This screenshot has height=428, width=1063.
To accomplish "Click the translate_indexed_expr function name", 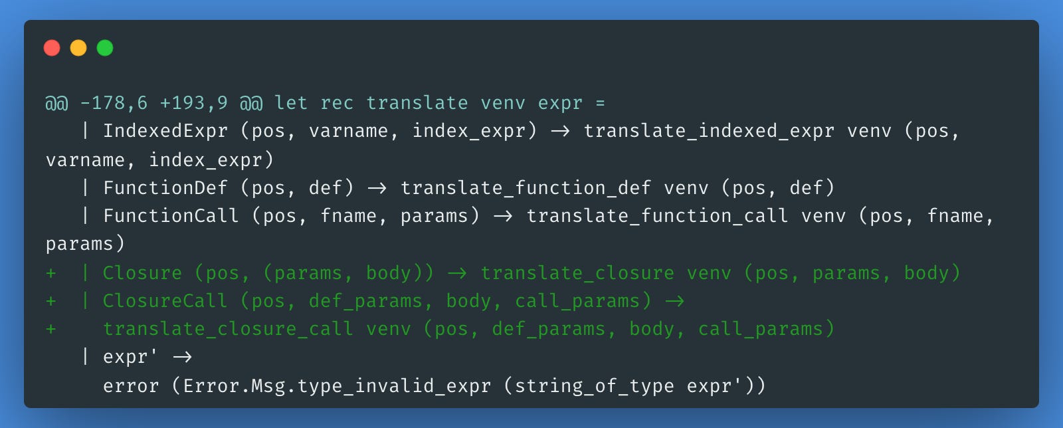I will tap(709, 131).
